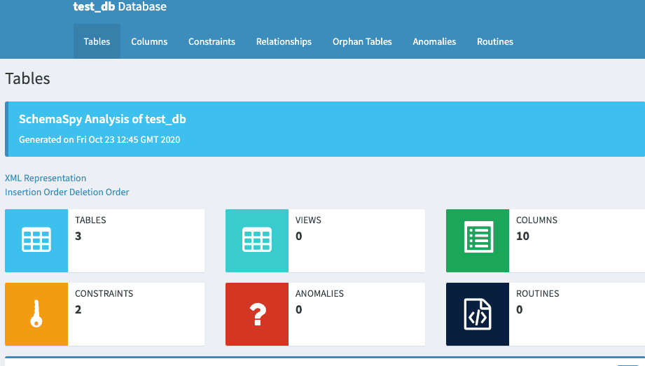Select the Orphan Tables tab
Viewport: 645px width, 366px height.
362,41
